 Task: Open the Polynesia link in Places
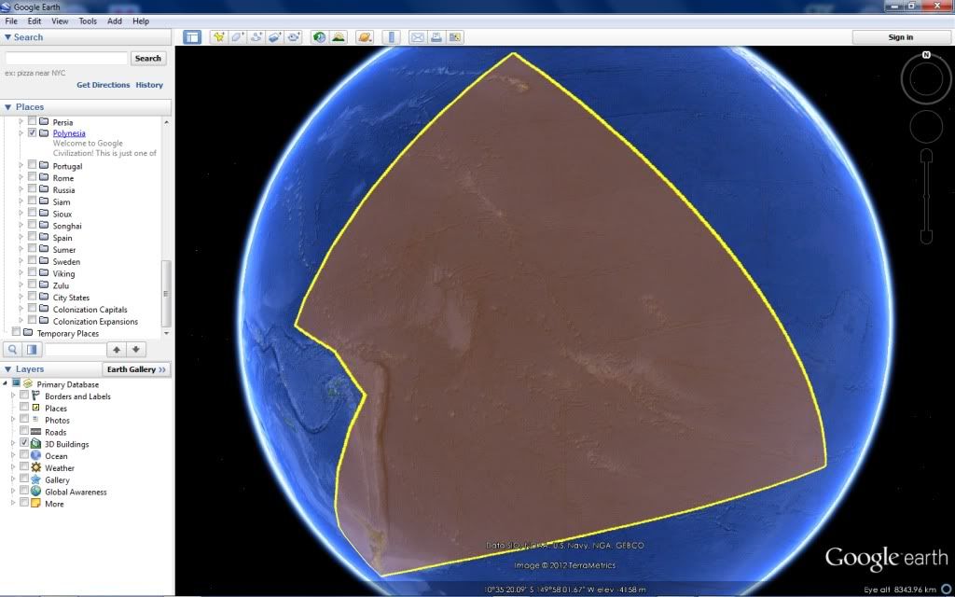point(69,132)
